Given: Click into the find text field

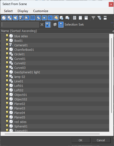Looking at the screenshot, I should (20, 25).
